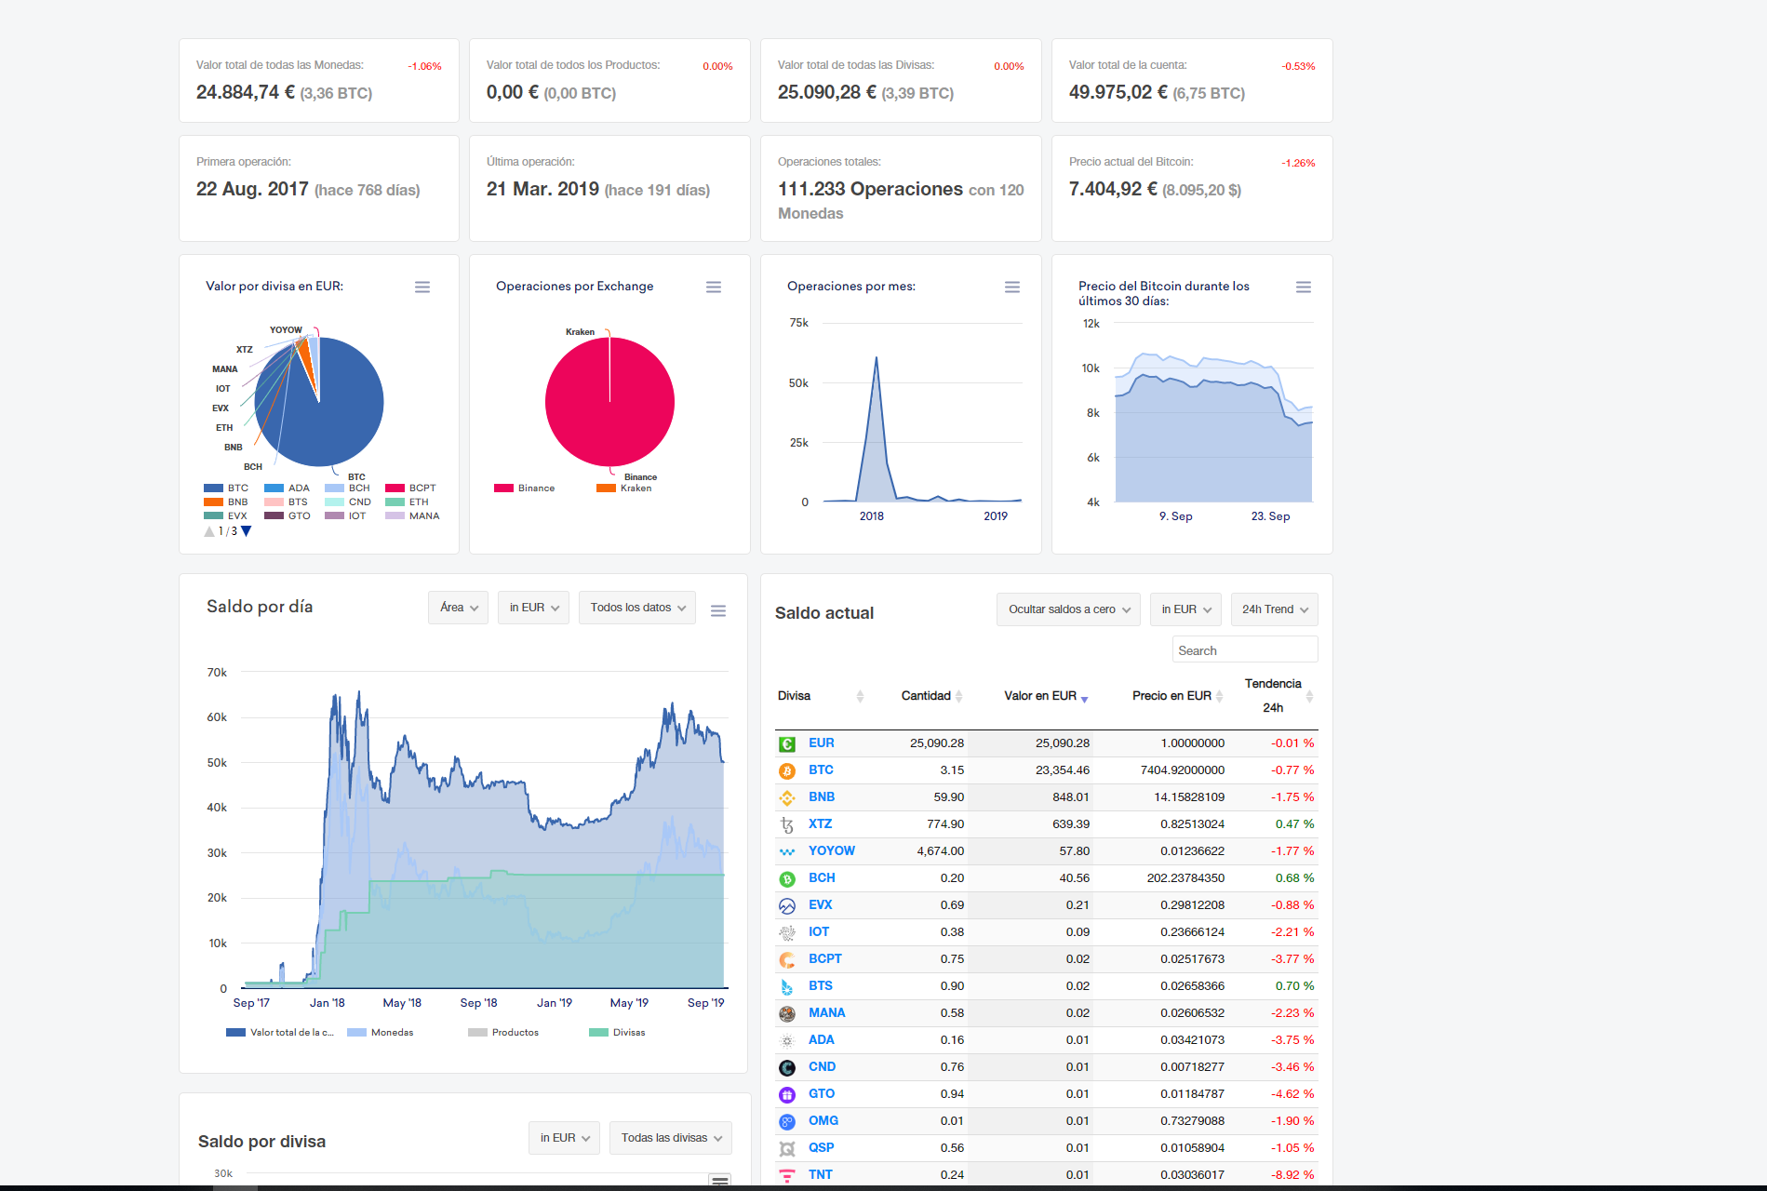Toggle BTC series in pie legend
Screen dimensions: 1767x1191
(226, 488)
